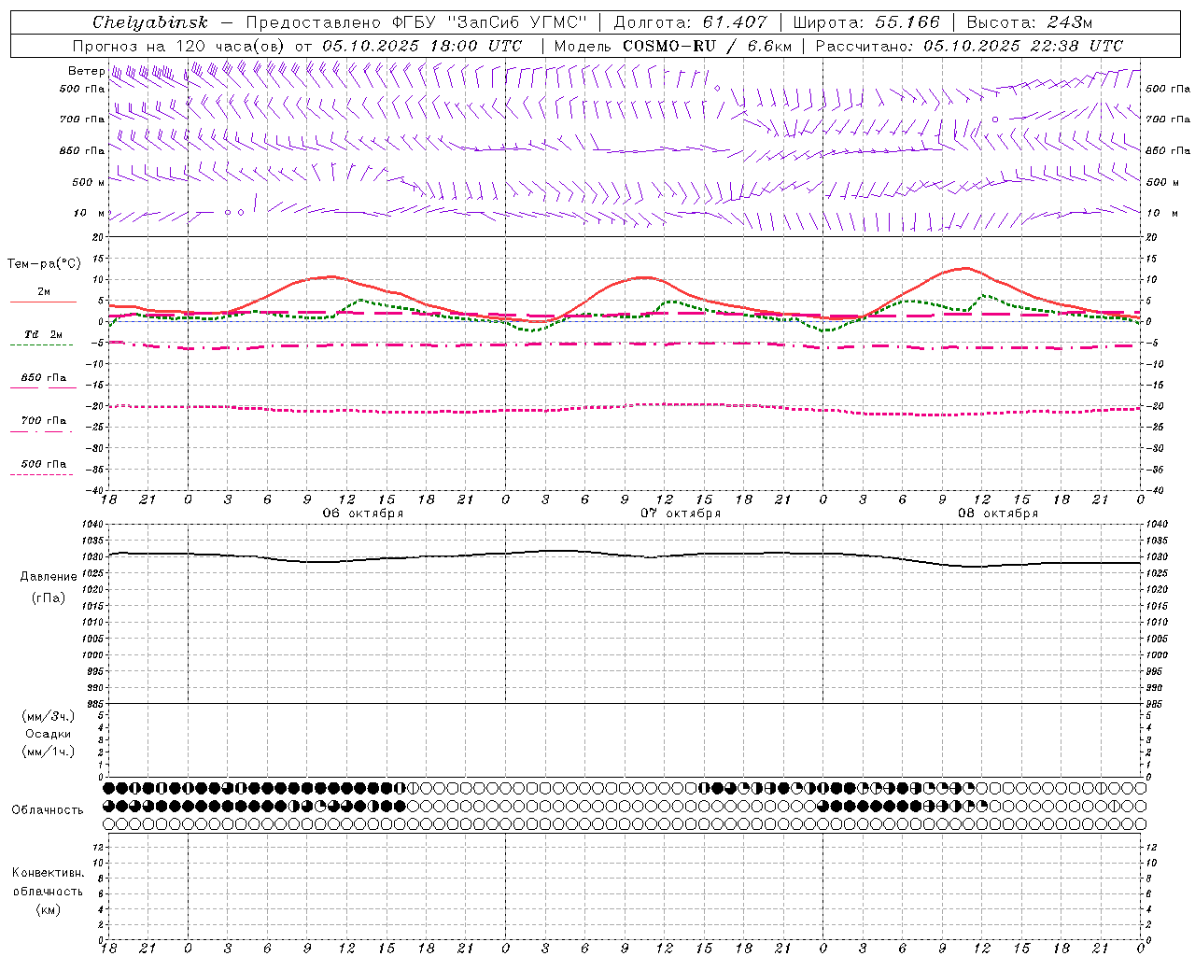Click the 'Долгота: 61.407' header value
The width and height of the screenshot is (1195, 956).
(x=690, y=22)
